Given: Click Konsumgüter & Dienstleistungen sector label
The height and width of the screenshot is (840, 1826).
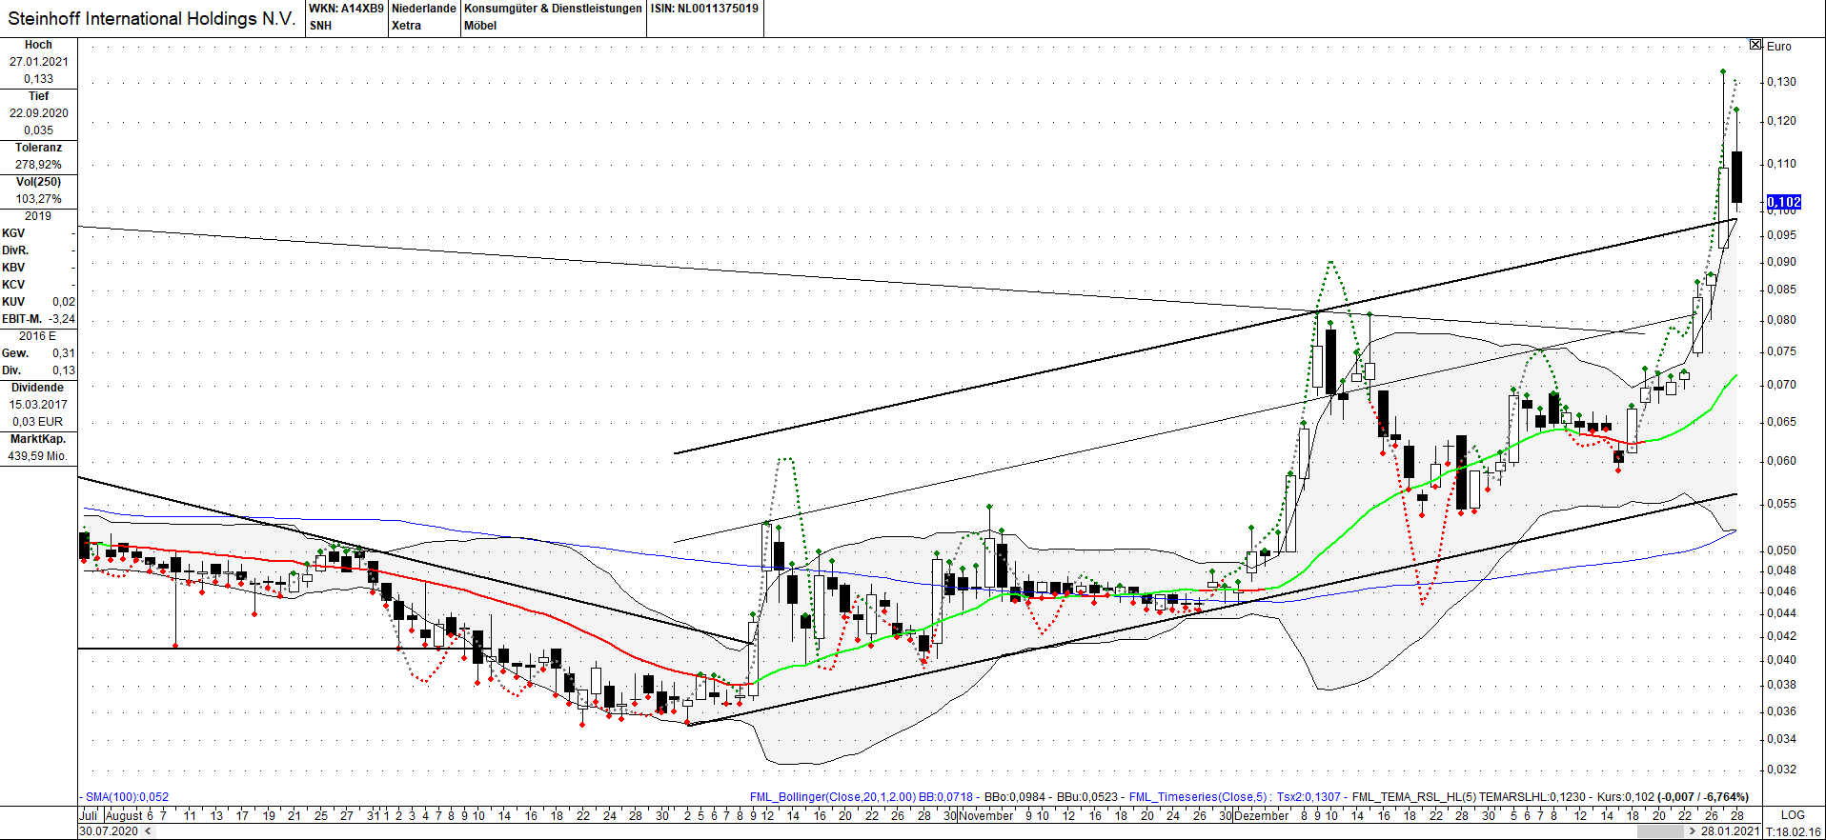Looking at the screenshot, I should (553, 9).
